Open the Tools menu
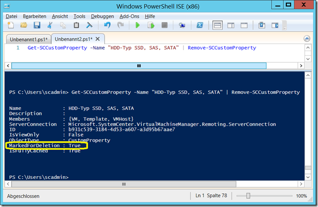Screen dimensions: 318x207 coord(79,16)
